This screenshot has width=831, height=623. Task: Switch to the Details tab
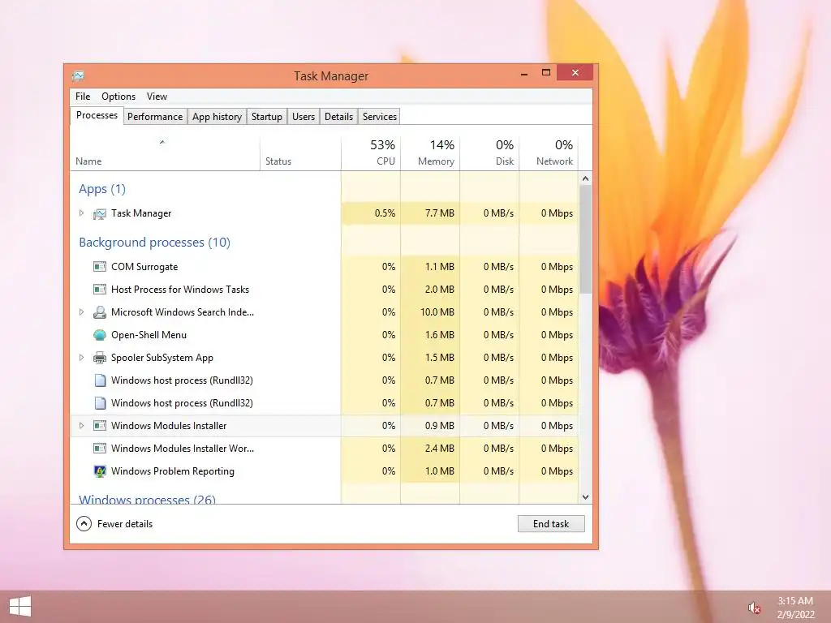tap(338, 117)
